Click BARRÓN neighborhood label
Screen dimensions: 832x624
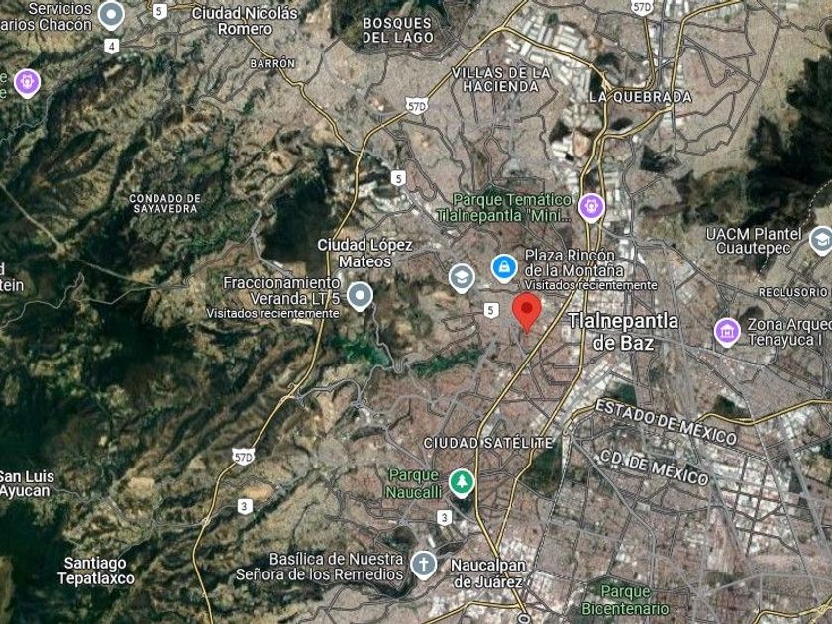[x=272, y=63]
